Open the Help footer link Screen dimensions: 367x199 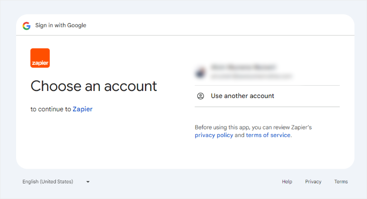[287, 181]
